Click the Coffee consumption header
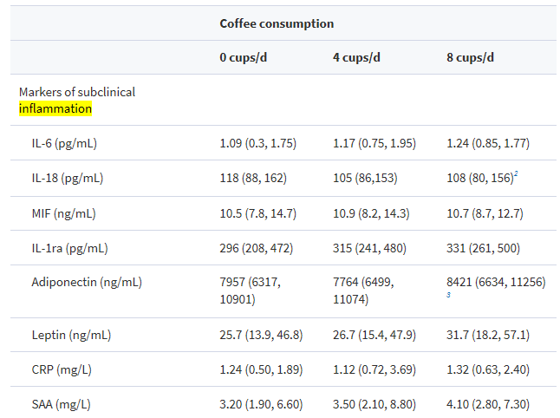 point(277,23)
